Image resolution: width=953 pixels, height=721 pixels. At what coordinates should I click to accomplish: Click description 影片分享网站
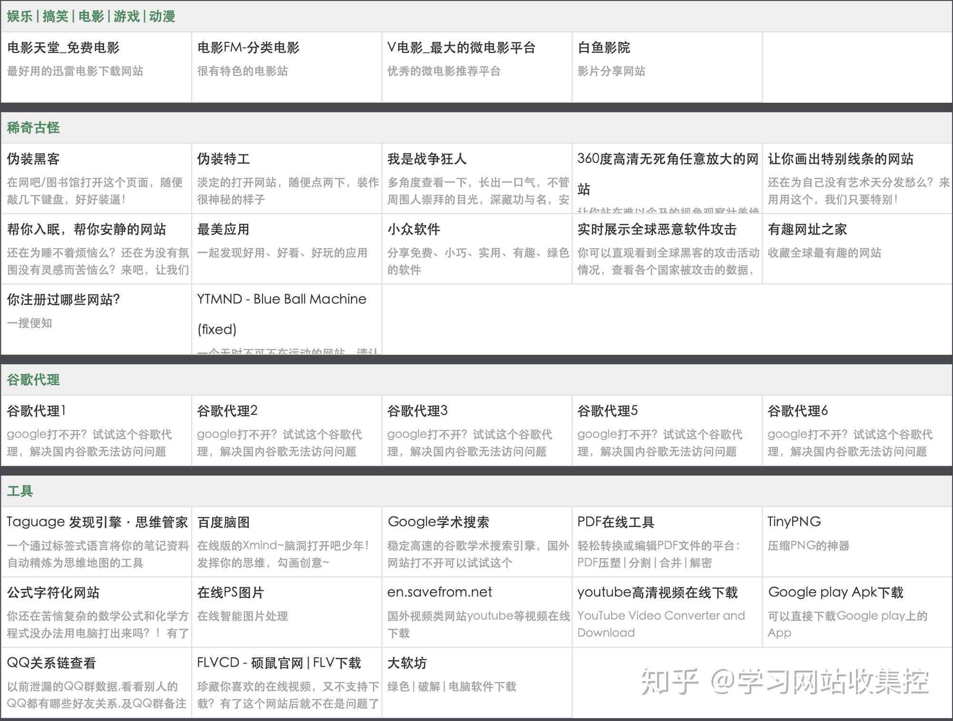612,71
